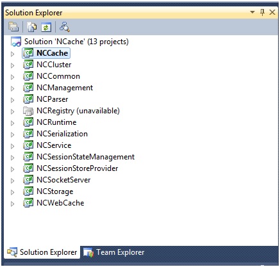Click the C# project icon beside NCParser
The height and width of the screenshot is (267, 280).
pos(28,99)
